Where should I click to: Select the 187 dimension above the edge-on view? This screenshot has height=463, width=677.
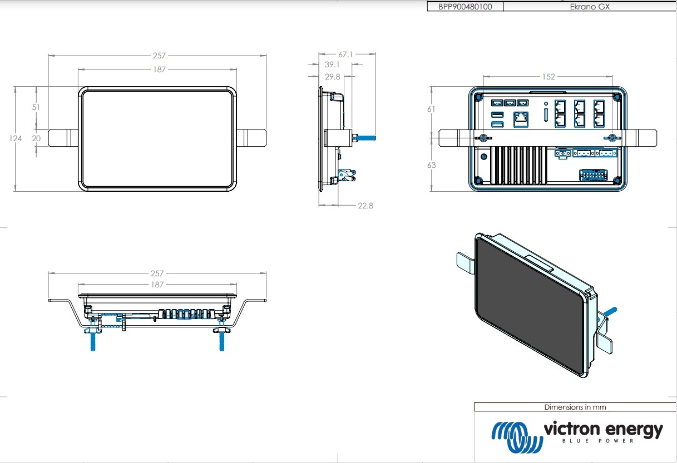(157, 285)
